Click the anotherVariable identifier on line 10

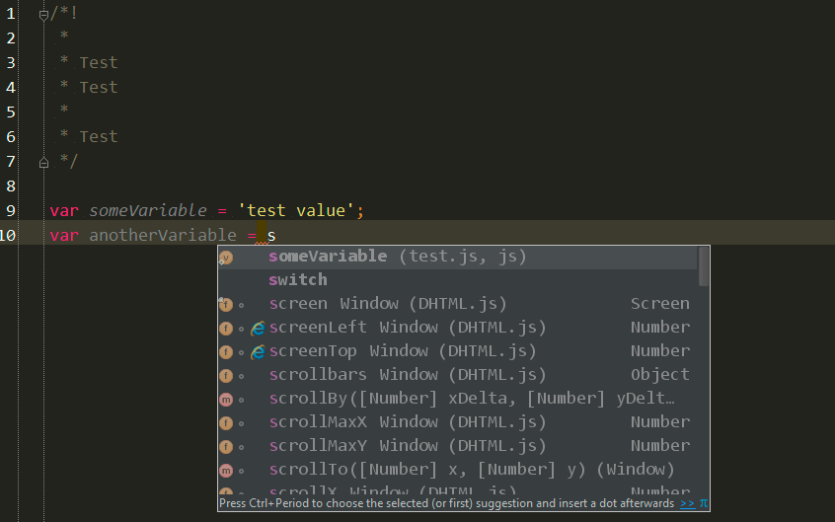click(163, 236)
